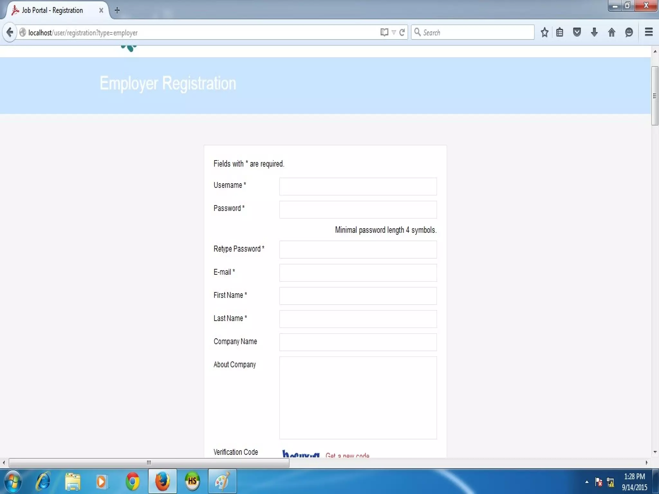Show hidden system tray icons
Viewport: 659px width, 494px height.
(587, 482)
